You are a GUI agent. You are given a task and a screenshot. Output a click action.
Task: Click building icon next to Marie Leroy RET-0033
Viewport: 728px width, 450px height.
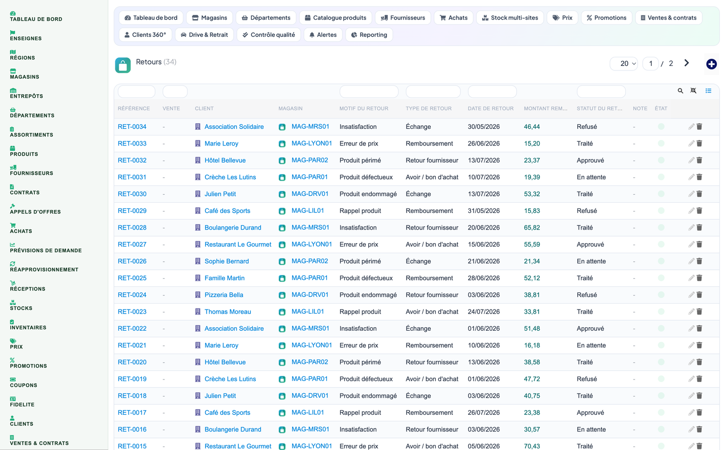(198, 143)
